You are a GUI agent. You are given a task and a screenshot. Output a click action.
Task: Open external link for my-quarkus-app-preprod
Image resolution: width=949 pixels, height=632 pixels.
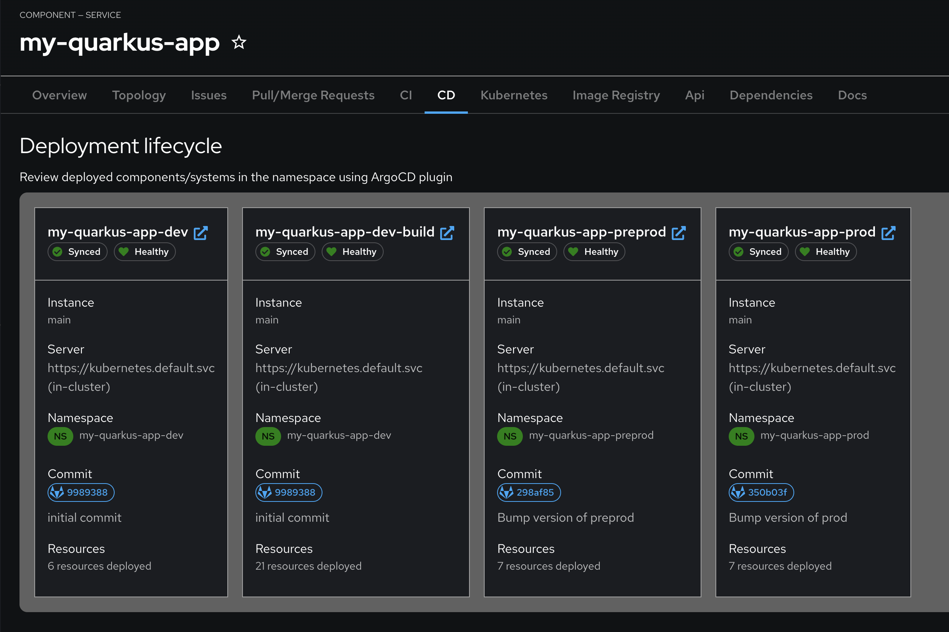point(678,233)
